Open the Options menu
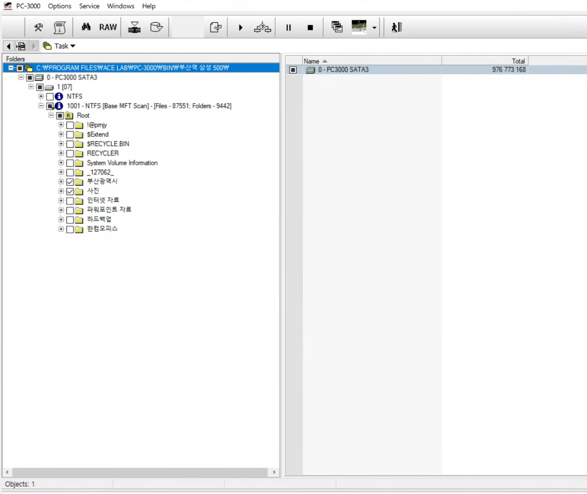The image size is (587, 494). point(60,6)
